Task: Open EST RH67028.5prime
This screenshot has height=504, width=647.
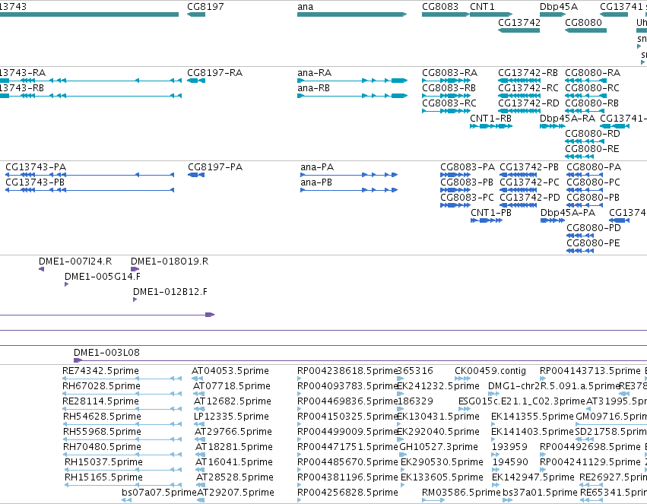Action: 122,394
